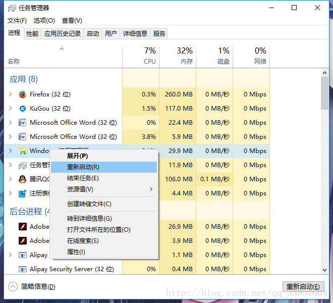Click the Firefox process icon

pos(23,94)
